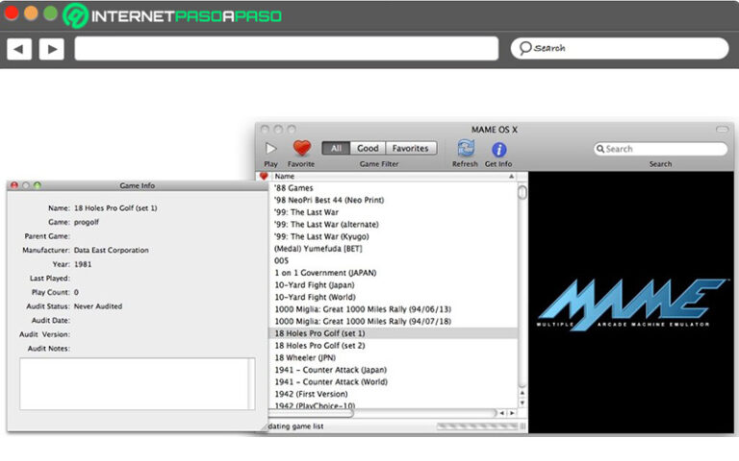This screenshot has height=461, width=739.
Task: Click the magnifier in MAME search field
Action: point(600,149)
